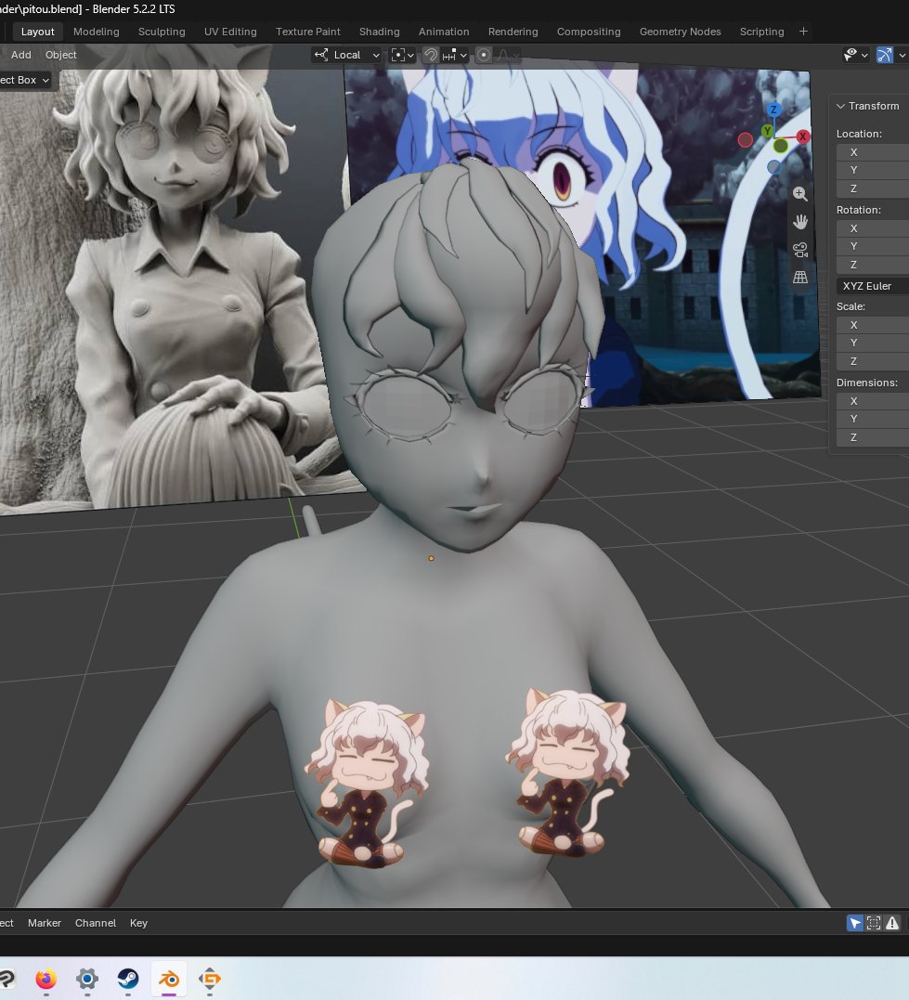
Task: Toggle snapping magnet icon
Action: [431, 55]
